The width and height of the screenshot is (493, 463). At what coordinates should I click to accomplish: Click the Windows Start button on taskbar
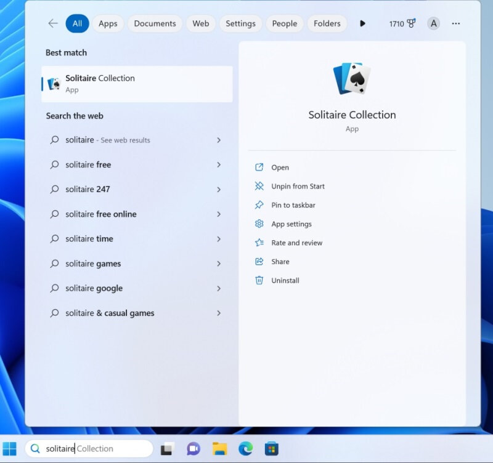9,449
